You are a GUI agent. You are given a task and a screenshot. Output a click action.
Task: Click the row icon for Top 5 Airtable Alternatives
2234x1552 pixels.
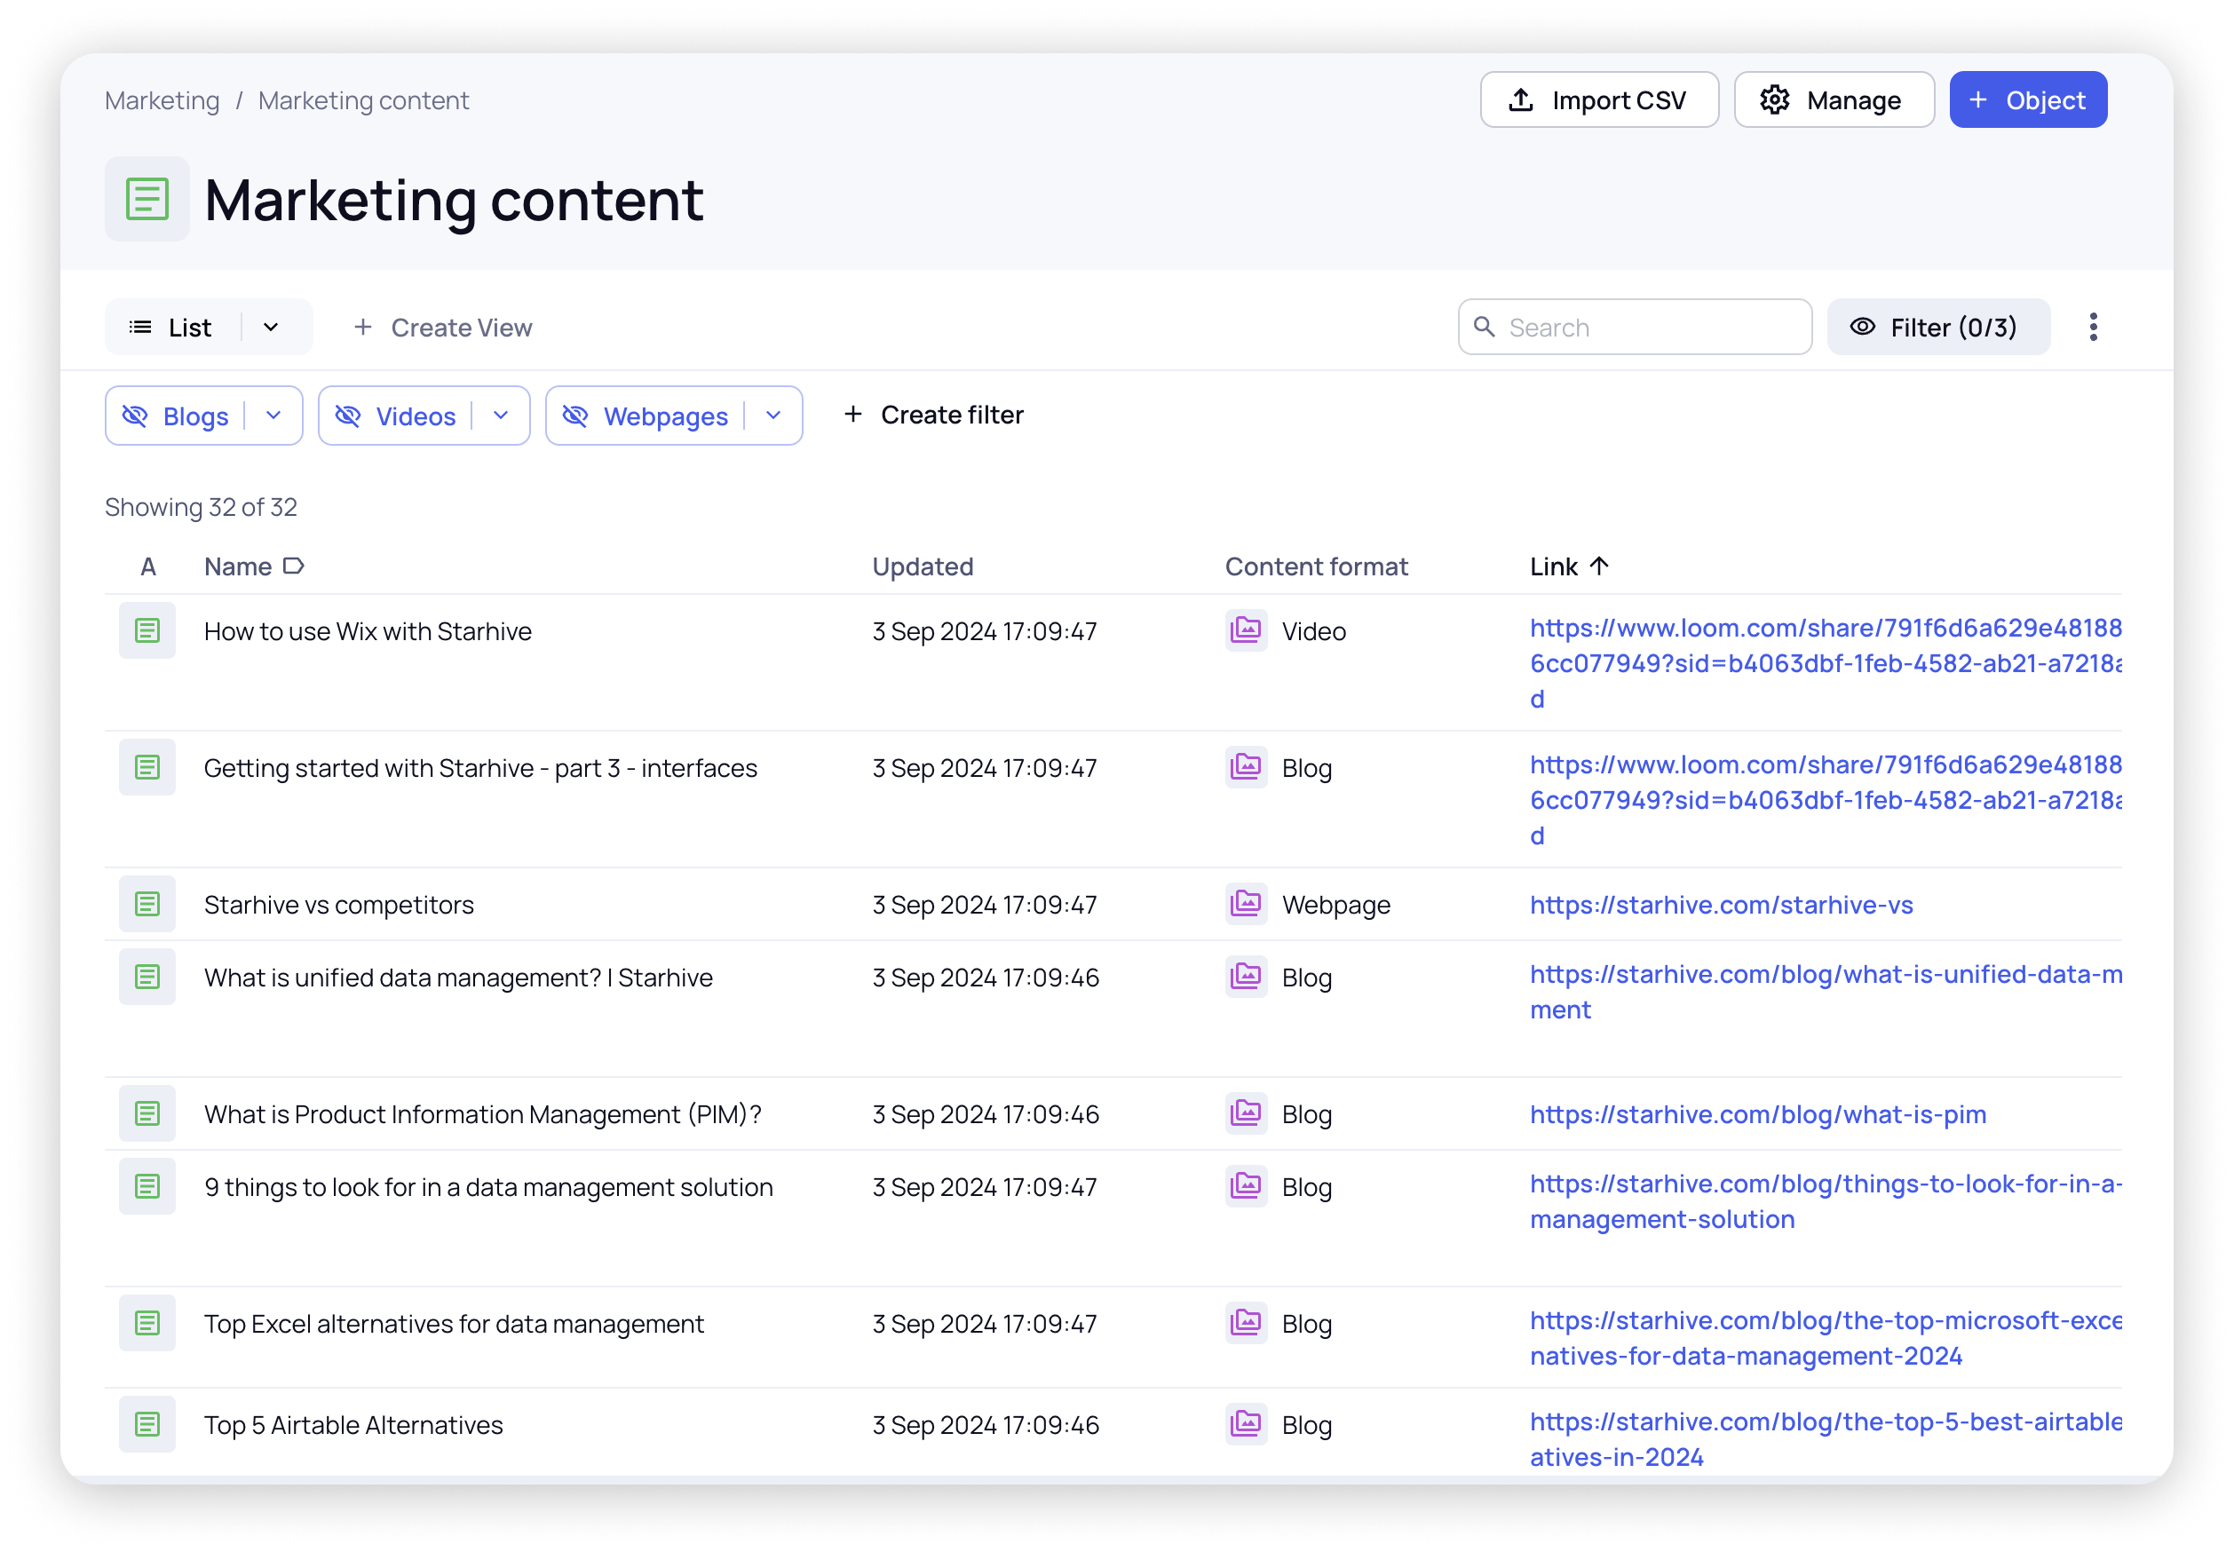tap(147, 1425)
